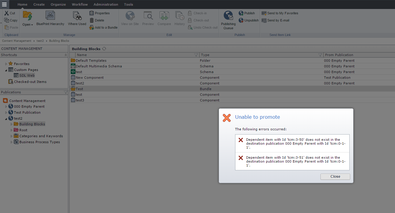
Task: Open the Administration tab
Action: coord(106,4)
